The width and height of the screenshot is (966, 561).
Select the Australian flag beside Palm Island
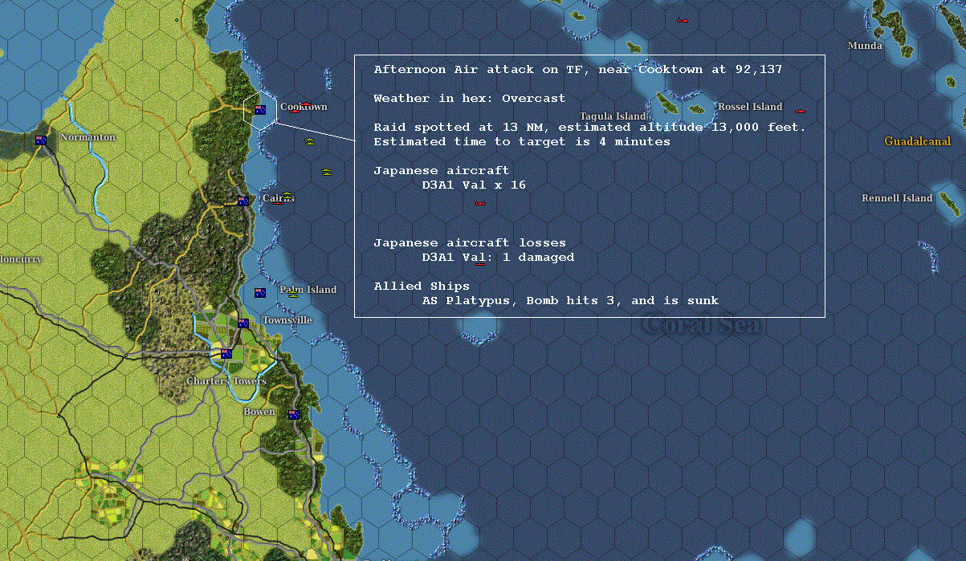(x=259, y=293)
